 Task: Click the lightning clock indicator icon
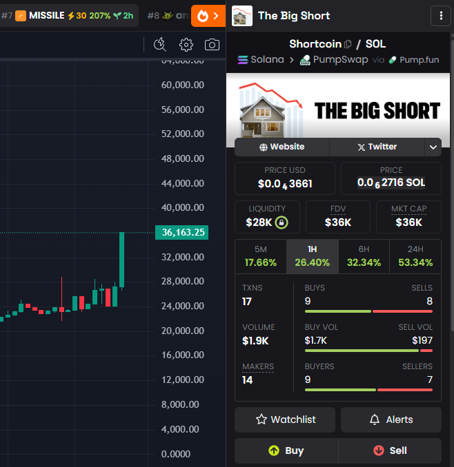click(160, 45)
